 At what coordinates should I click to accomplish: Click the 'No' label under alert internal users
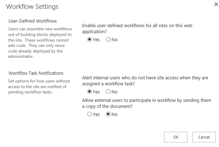pyautogui.click(x=114, y=92)
